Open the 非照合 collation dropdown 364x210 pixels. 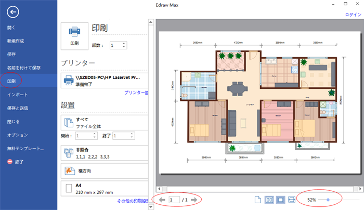point(105,153)
